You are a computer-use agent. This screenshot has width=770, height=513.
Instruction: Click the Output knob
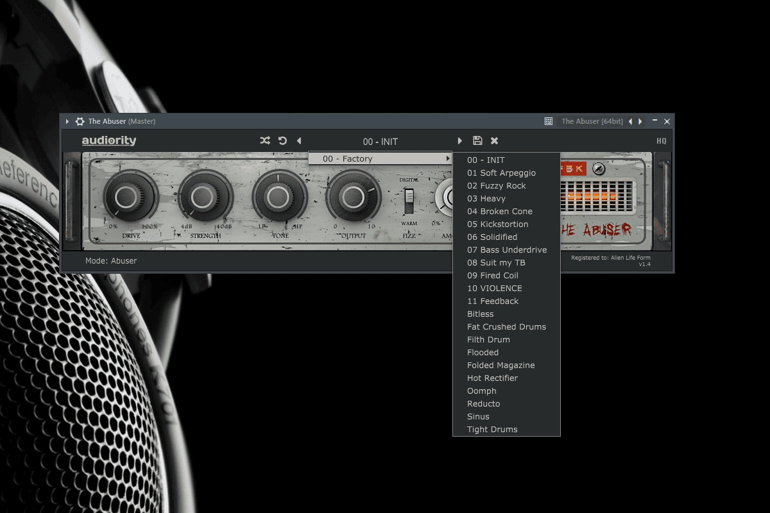pos(353,198)
